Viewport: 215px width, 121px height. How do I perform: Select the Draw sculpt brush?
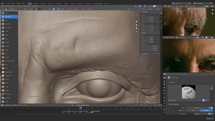9,13
